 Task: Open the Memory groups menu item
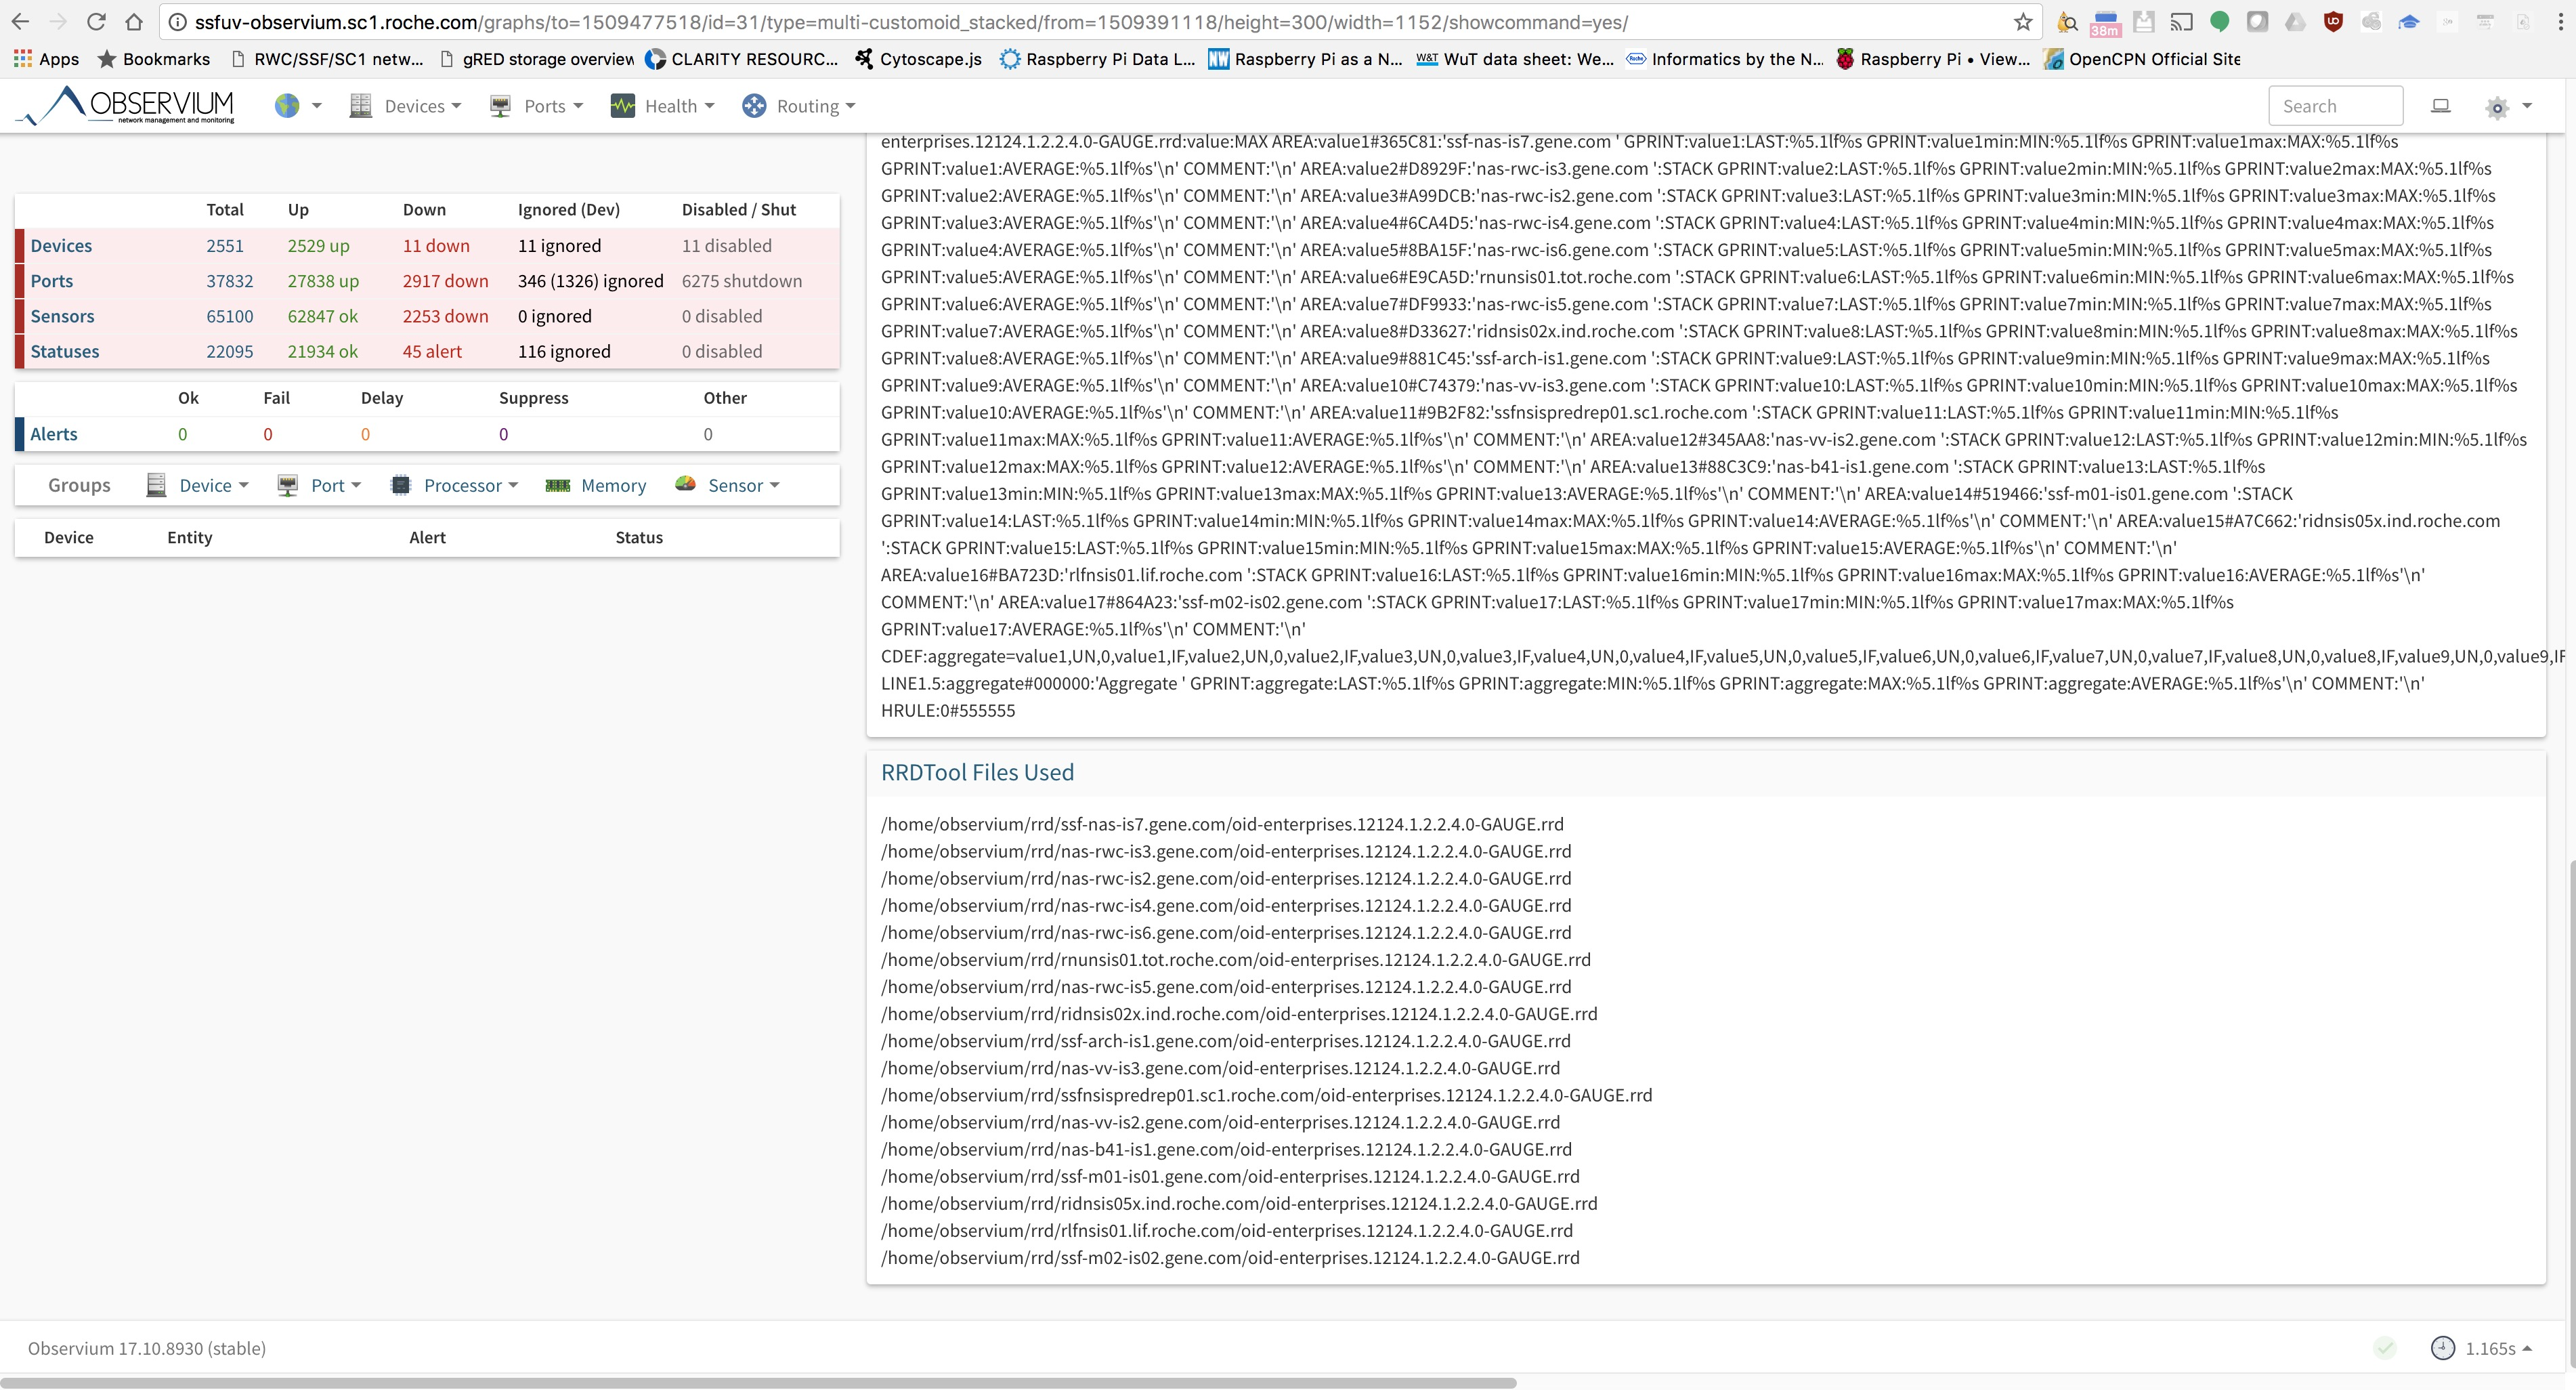pos(613,485)
